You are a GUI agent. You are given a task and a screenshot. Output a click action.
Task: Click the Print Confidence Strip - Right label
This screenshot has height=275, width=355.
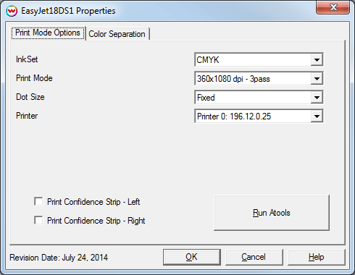96,221
